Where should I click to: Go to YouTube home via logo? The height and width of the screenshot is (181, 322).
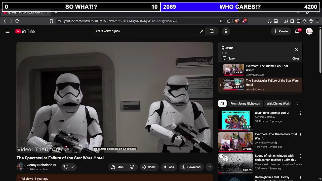coord(25,31)
